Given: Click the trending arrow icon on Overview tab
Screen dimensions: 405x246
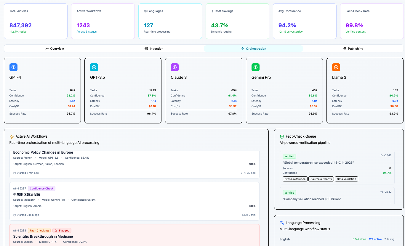Looking at the screenshot, I should 47,48.
